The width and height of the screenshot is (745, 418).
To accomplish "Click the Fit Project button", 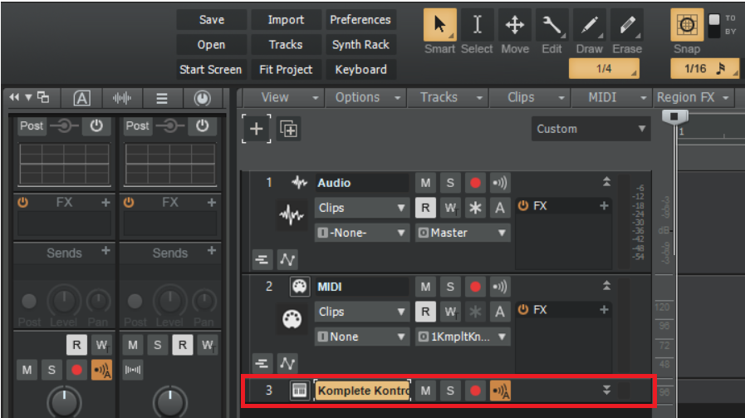I will (x=286, y=70).
